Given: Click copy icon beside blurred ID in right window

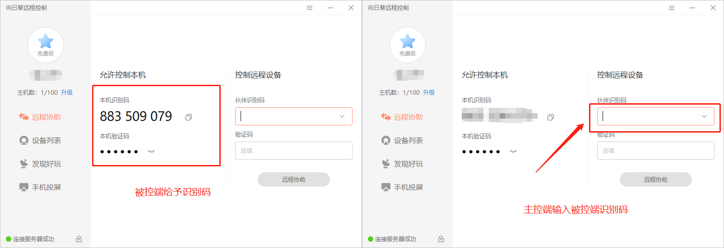Looking at the screenshot, I should pos(550,117).
